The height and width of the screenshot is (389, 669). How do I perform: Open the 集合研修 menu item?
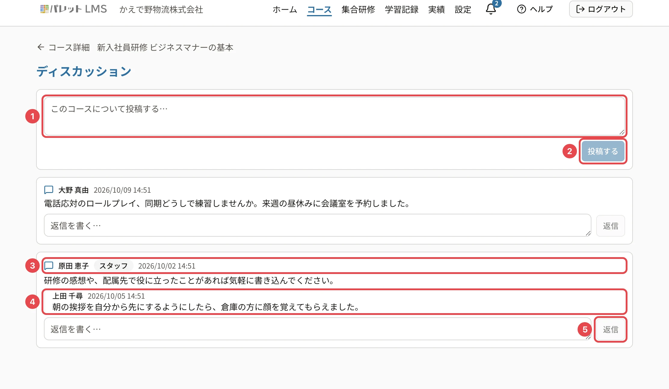[x=358, y=9]
